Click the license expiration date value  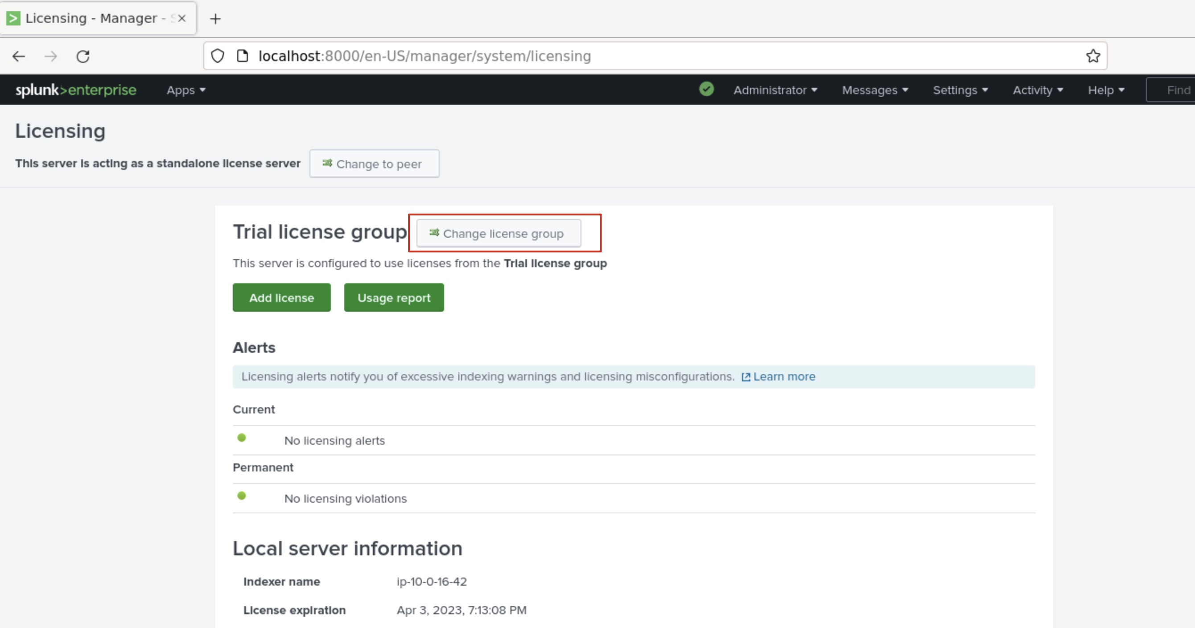tap(462, 610)
